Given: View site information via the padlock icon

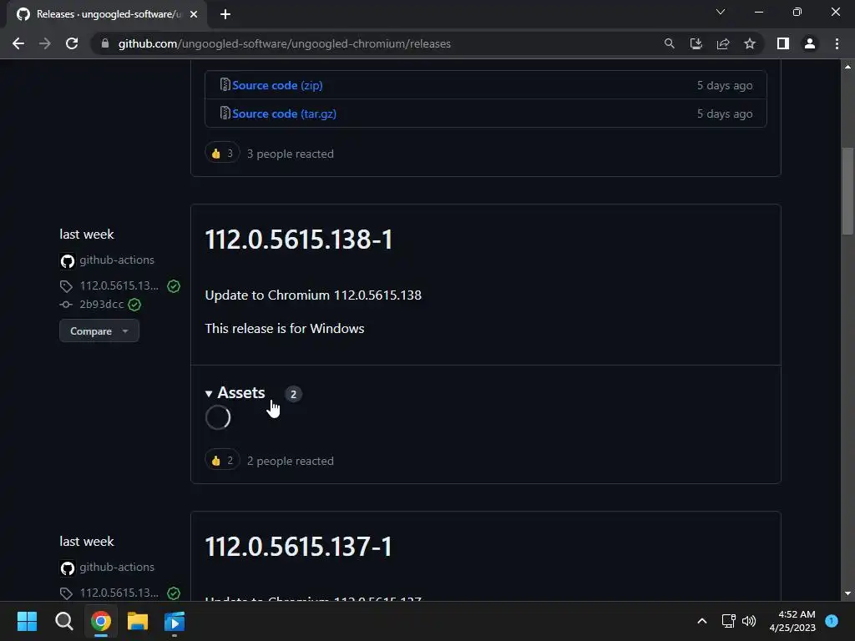Looking at the screenshot, I should click(x=105, y=43).
